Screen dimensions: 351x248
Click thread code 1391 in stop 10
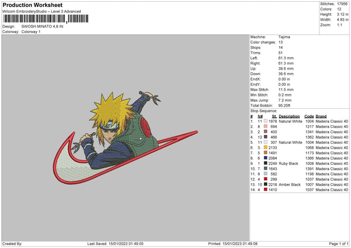(x=309, y=168)
